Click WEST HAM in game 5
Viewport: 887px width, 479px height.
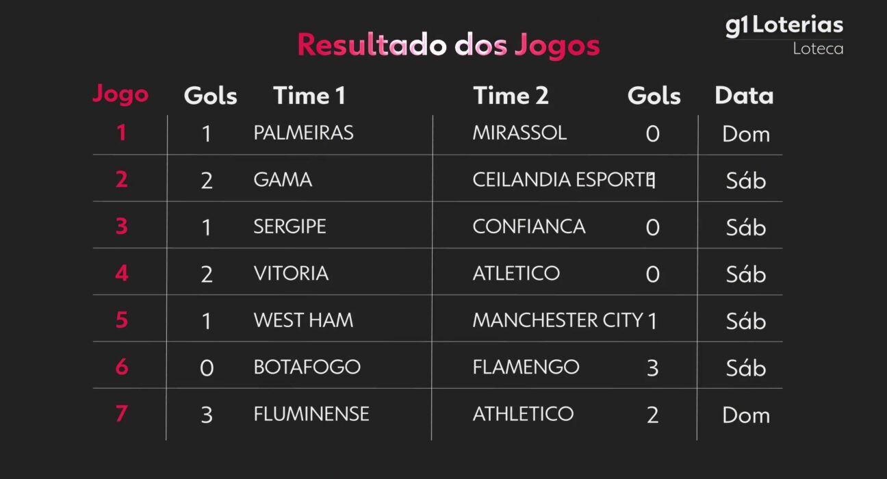303,320
